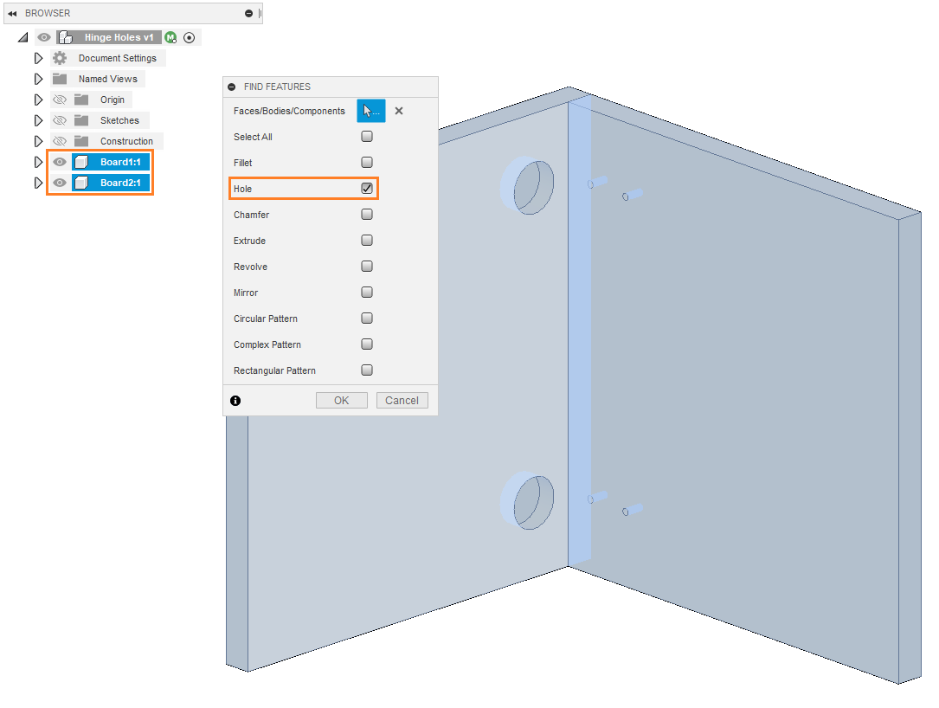
Task: Collapse the Browser panel with double-arrow icon
Action: click(x=12, y=14)
